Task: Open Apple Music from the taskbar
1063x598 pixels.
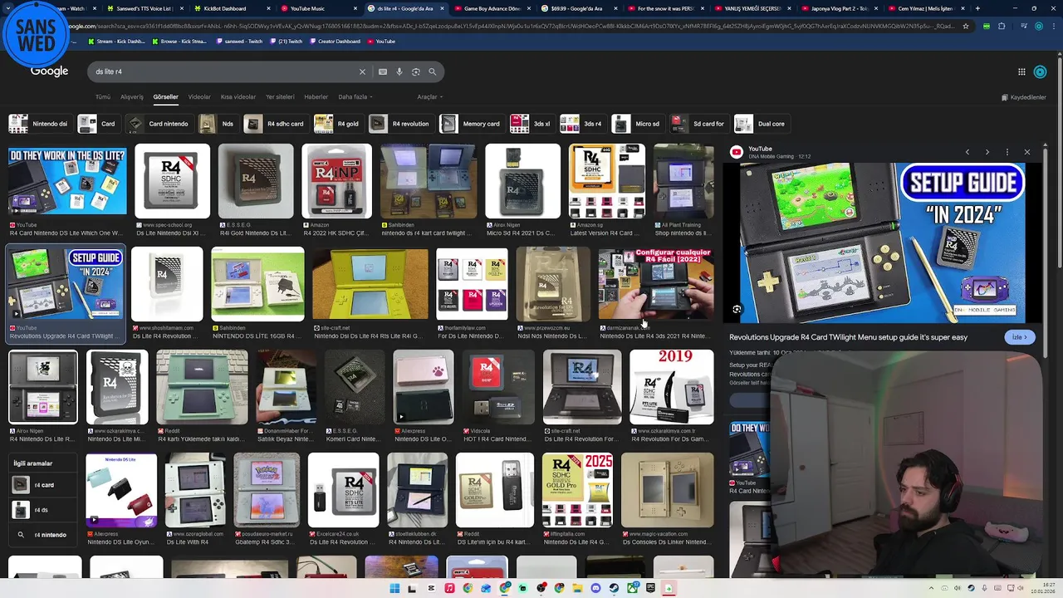Action: click(449, 588)
